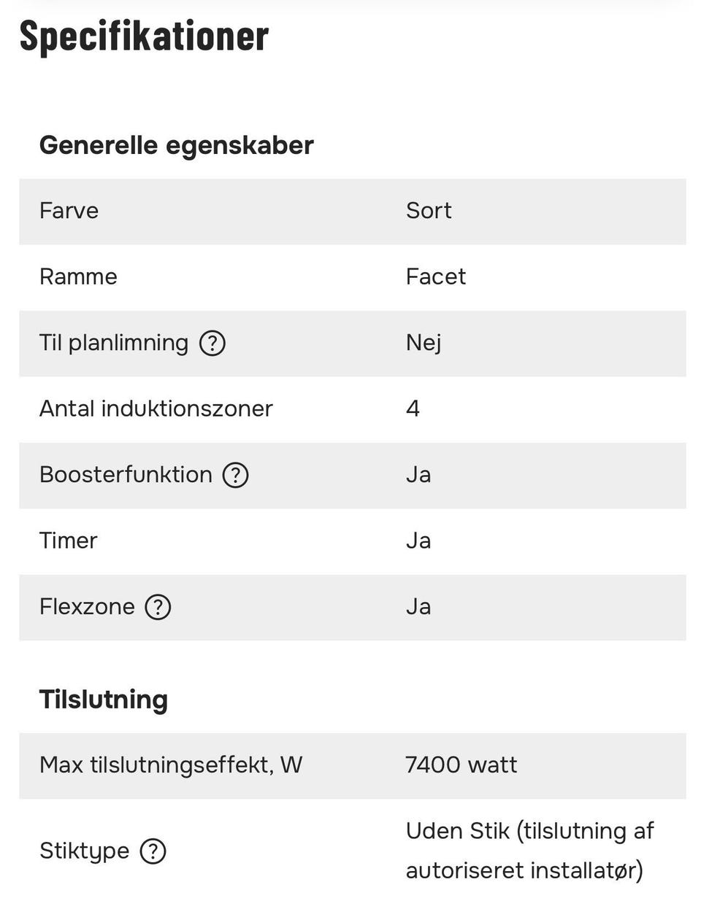Image resolution: width=701 pixels, height=909 pixels.
Task: Select the 7400 watt value
Action: tap(461, 765)
